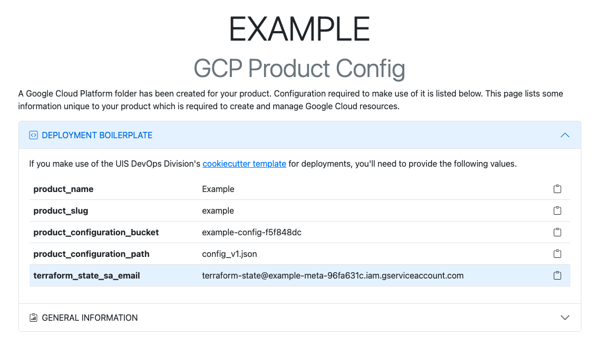Click the terraform_state_sa_email row label
The height and width of the screenshot is (364, 603).
(86, 275)
